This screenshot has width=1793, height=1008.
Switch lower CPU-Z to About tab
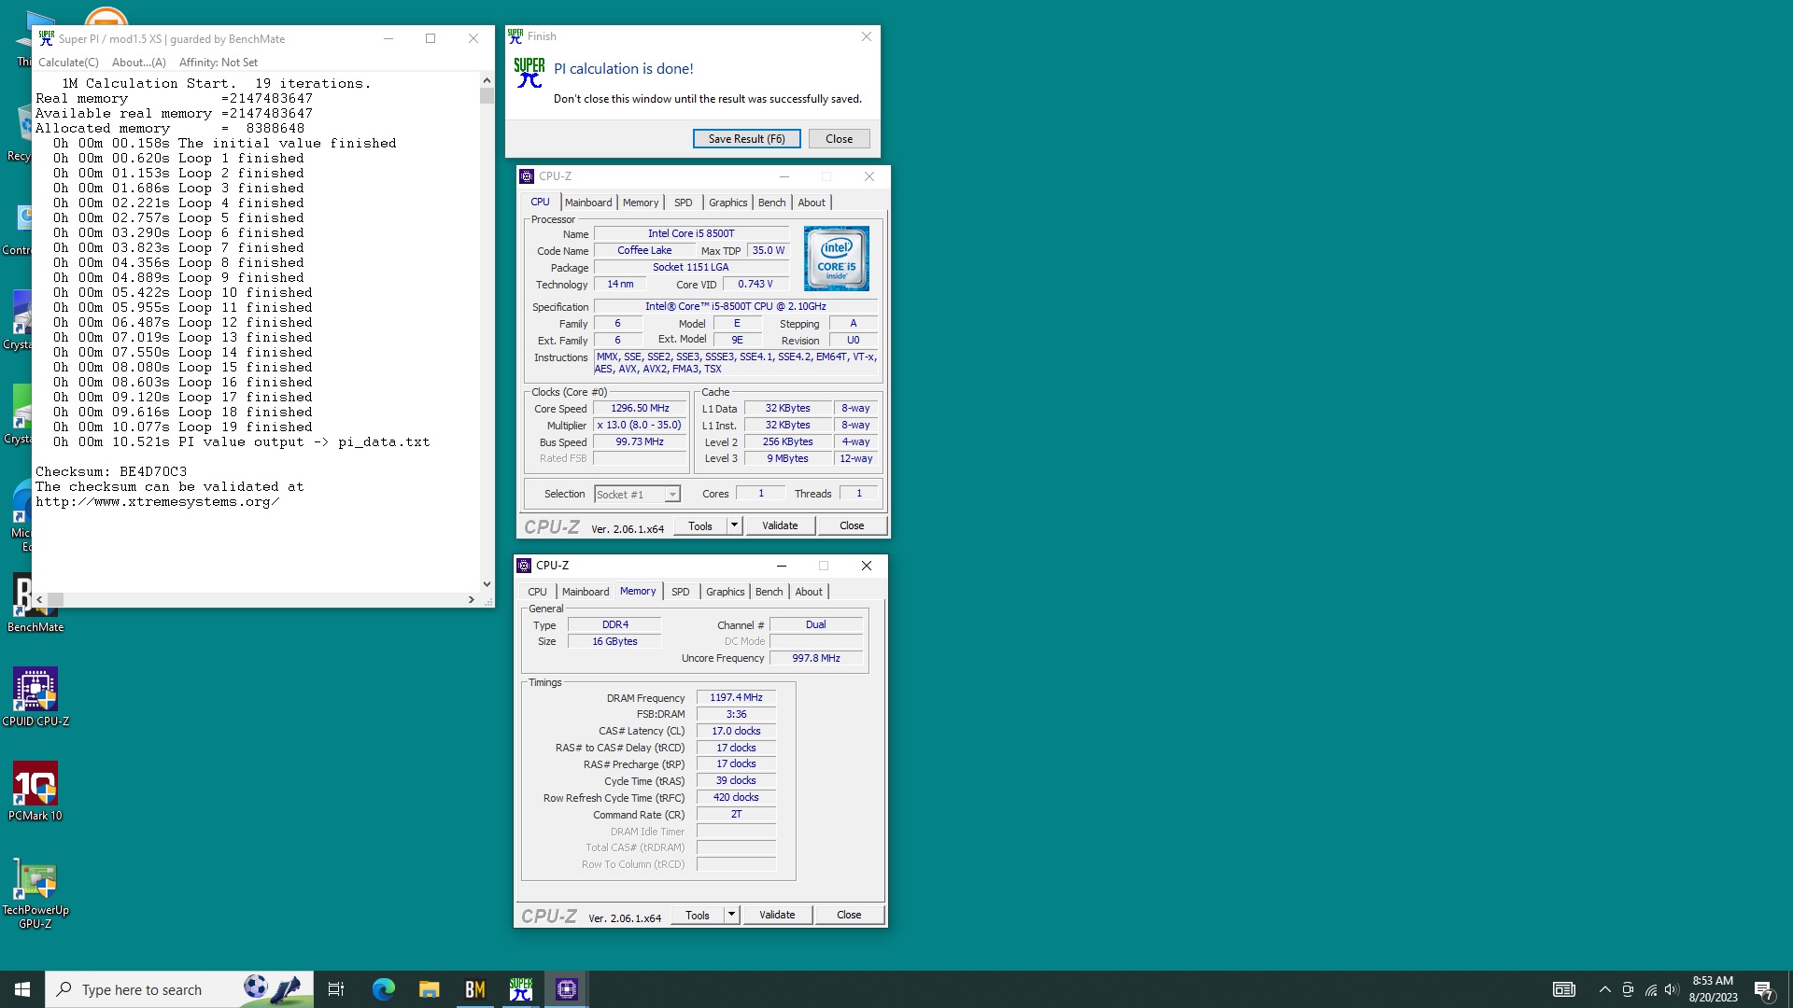click(809, 592)
